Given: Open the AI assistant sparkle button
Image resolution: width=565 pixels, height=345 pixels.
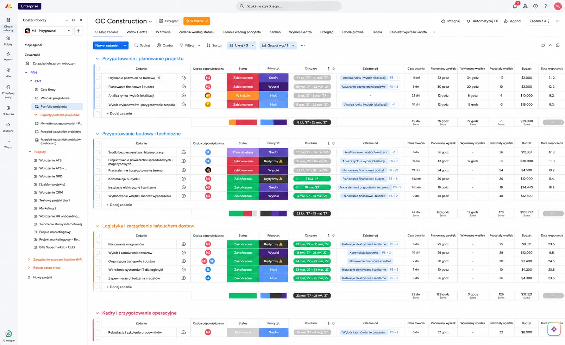Looking at the screenshot, I should (554, 329).
